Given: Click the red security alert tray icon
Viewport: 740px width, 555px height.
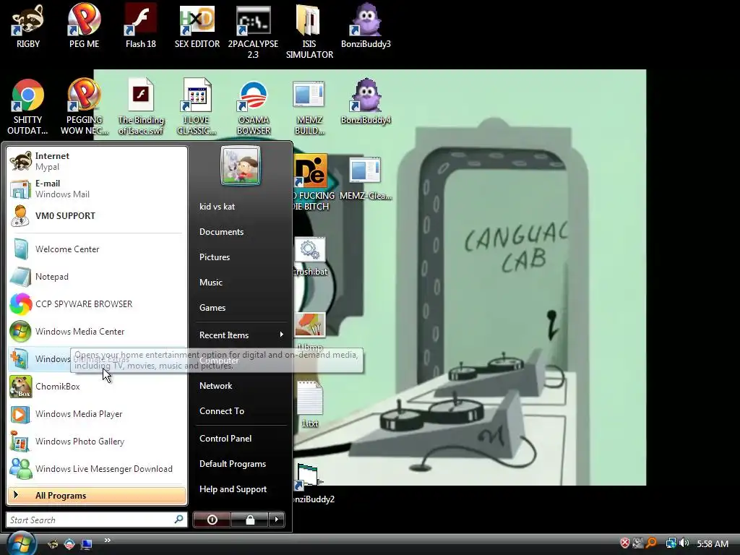Looking at the screenshot, I should [x=625, y=543].
